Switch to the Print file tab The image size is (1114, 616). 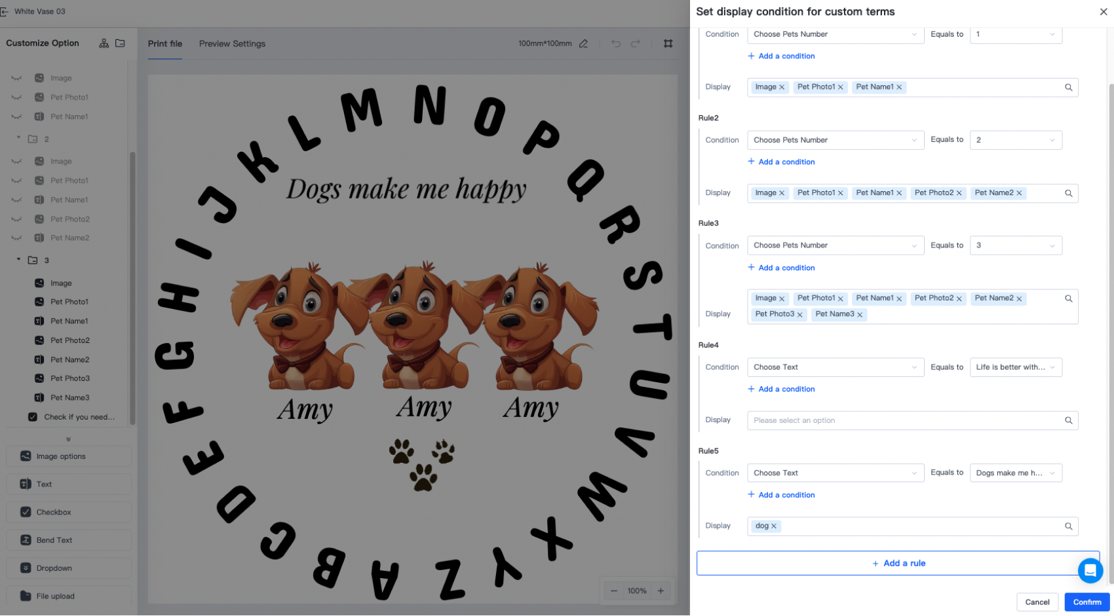click(165, 44)
